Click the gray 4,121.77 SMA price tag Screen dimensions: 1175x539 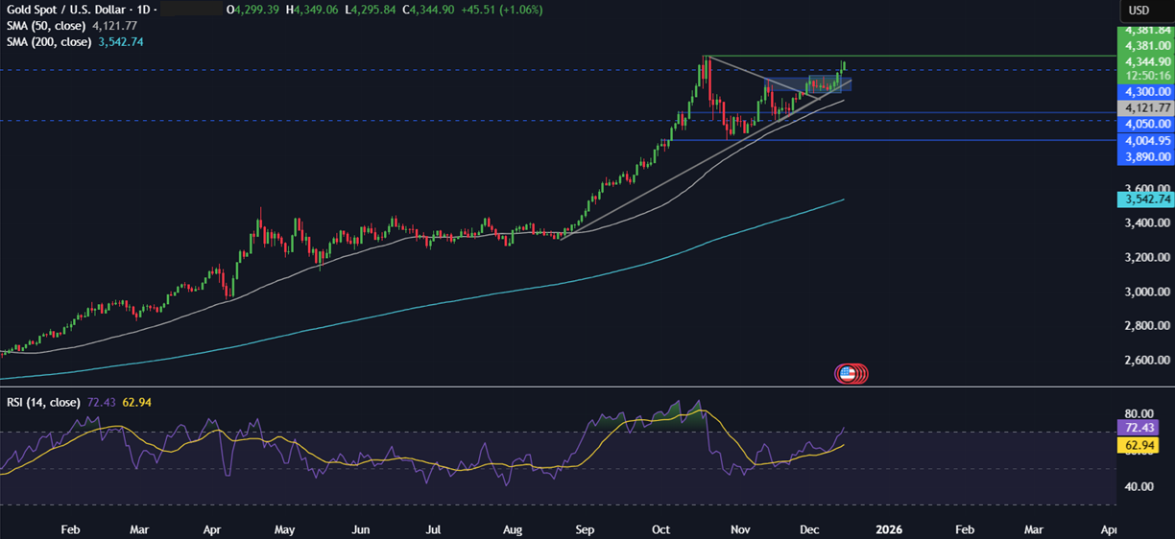pyautogui.click(x=1145, y=108)
